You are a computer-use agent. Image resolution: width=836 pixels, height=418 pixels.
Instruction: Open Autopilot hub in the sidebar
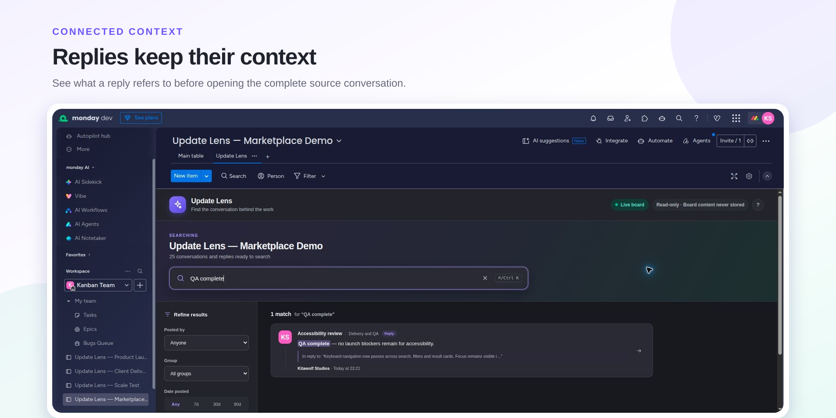pyautogui.click(x=88, y=136)
